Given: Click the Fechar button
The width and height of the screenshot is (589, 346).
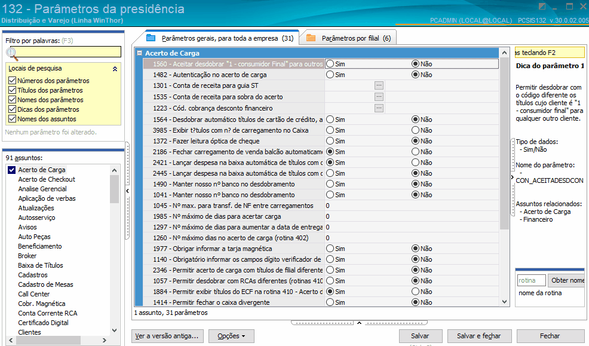Looking at the screenshot, I should click(x=550, y=336).
